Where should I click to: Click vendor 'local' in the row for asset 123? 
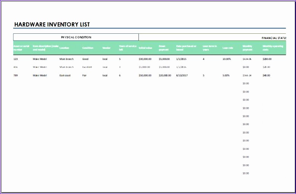coord(105,59)
